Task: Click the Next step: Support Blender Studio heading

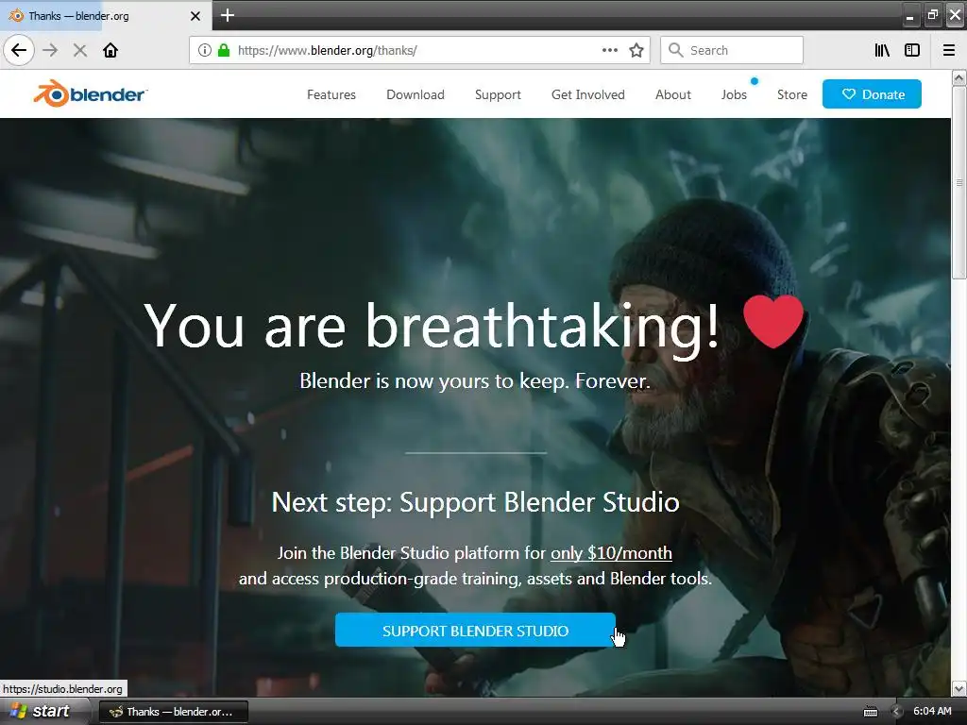Action: point(475,502)
